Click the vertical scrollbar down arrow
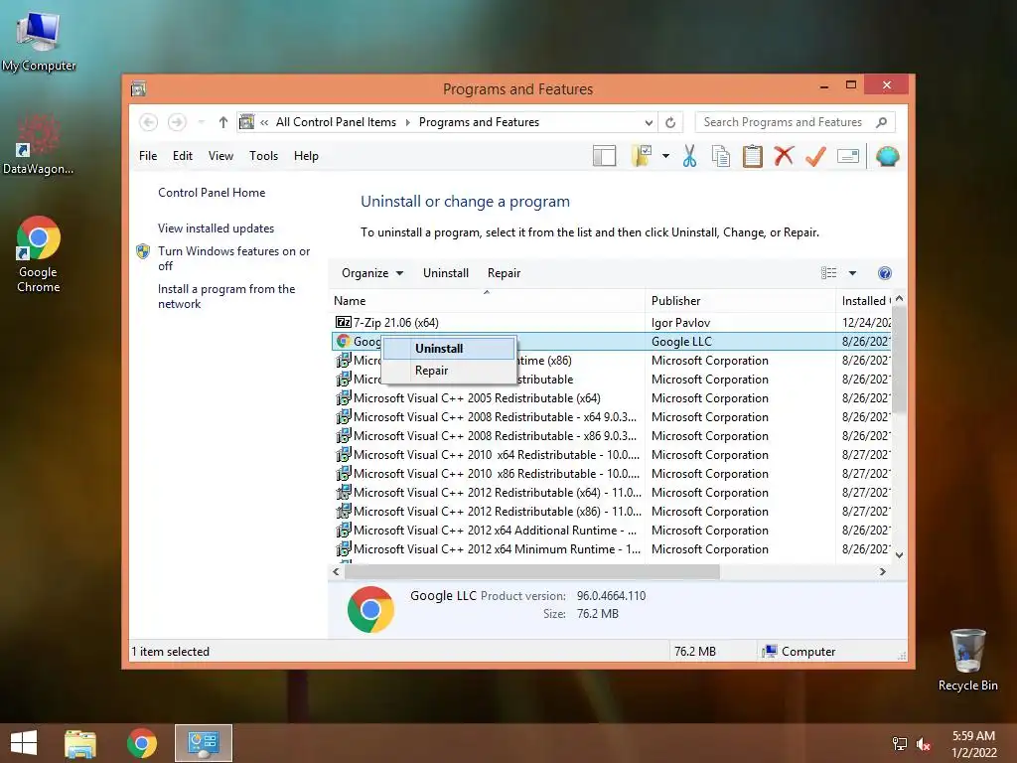The width and height of the screenshot is (1017, 763). (899, 555)
